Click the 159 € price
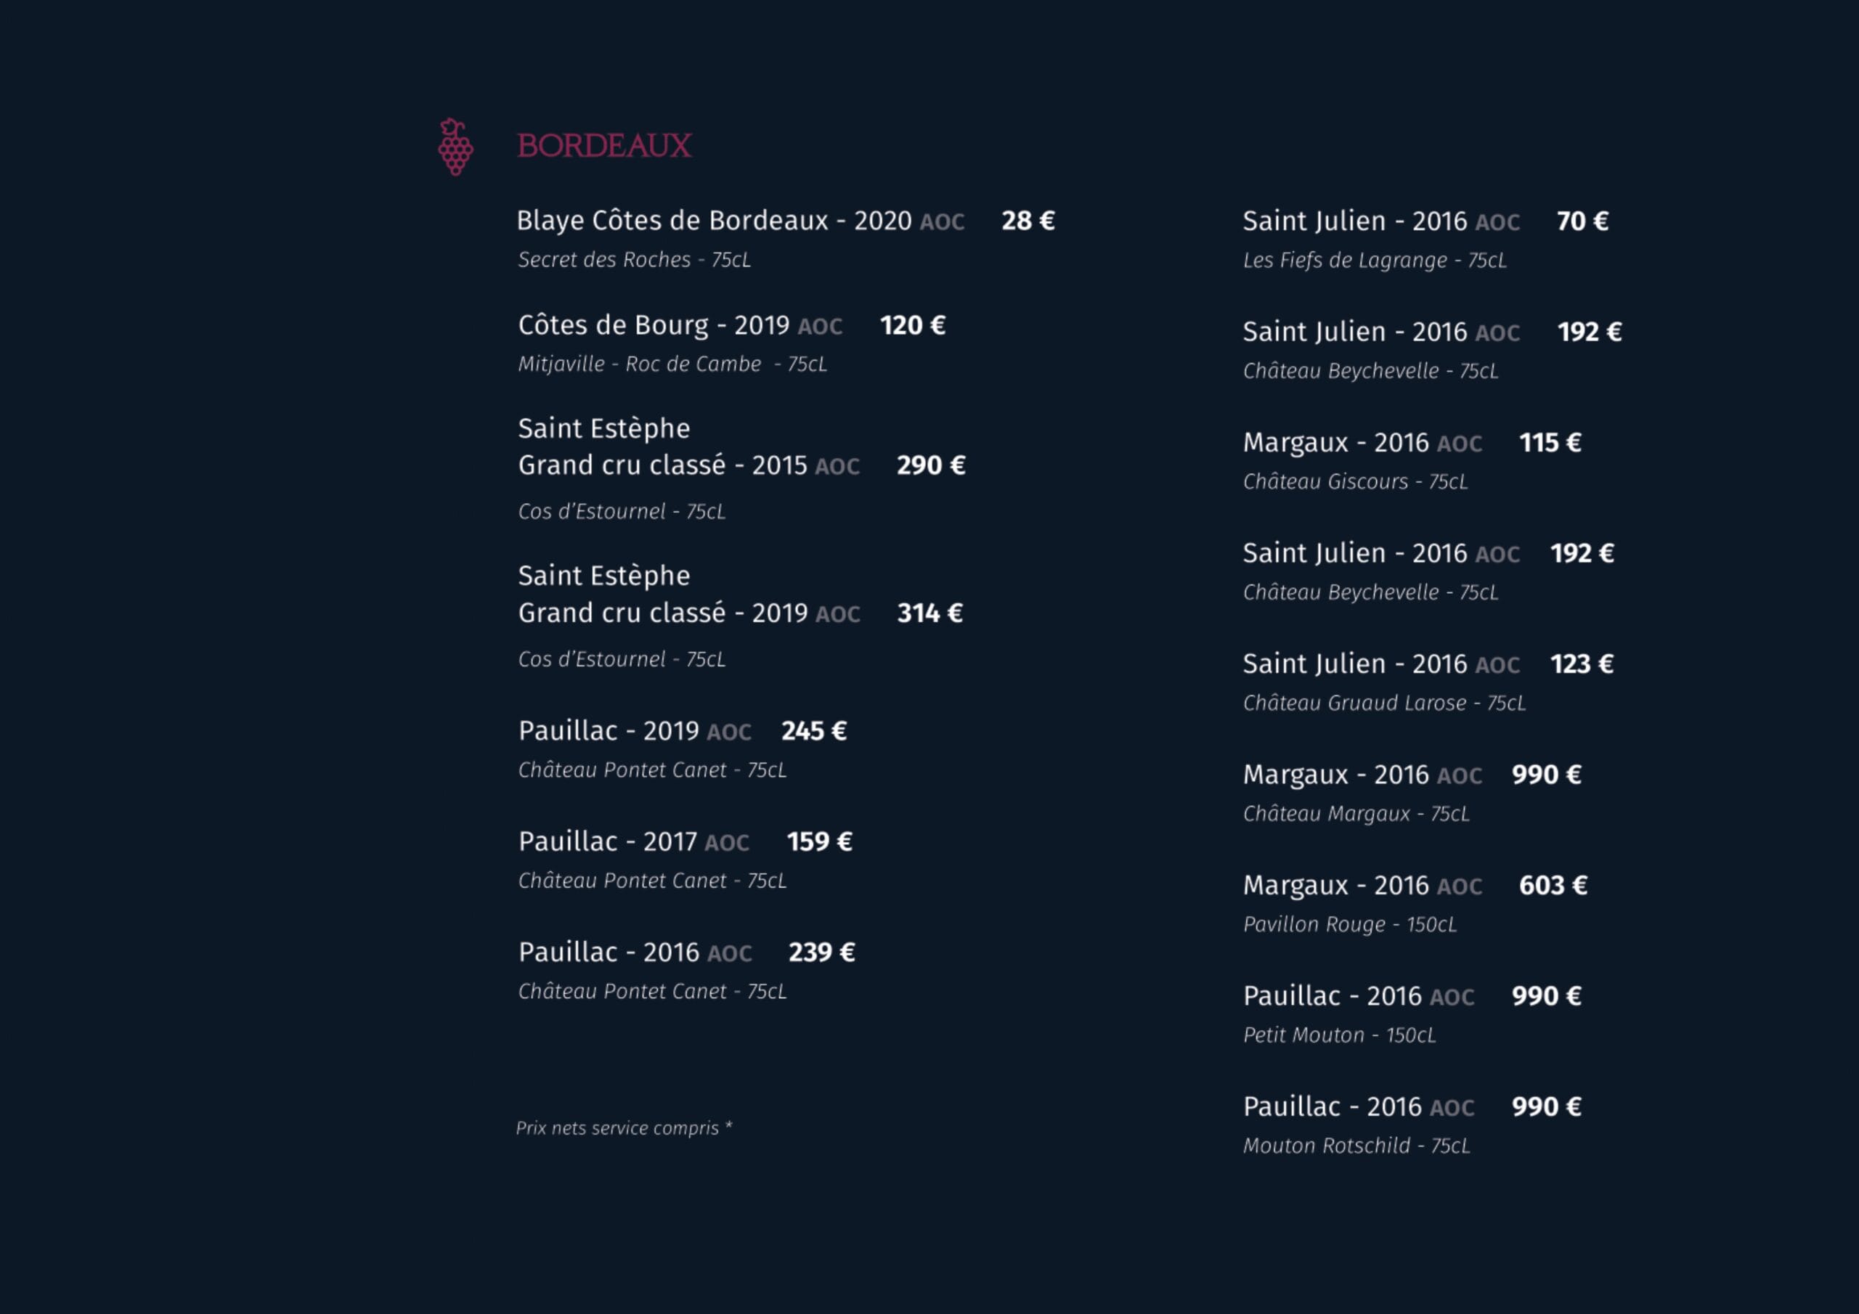This screenshot has height=1314, width=1859. (x=819, y=842)
